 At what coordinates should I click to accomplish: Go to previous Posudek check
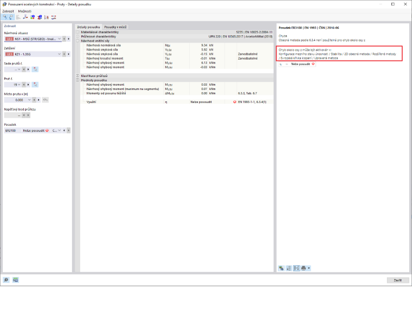tap(64, 131)
